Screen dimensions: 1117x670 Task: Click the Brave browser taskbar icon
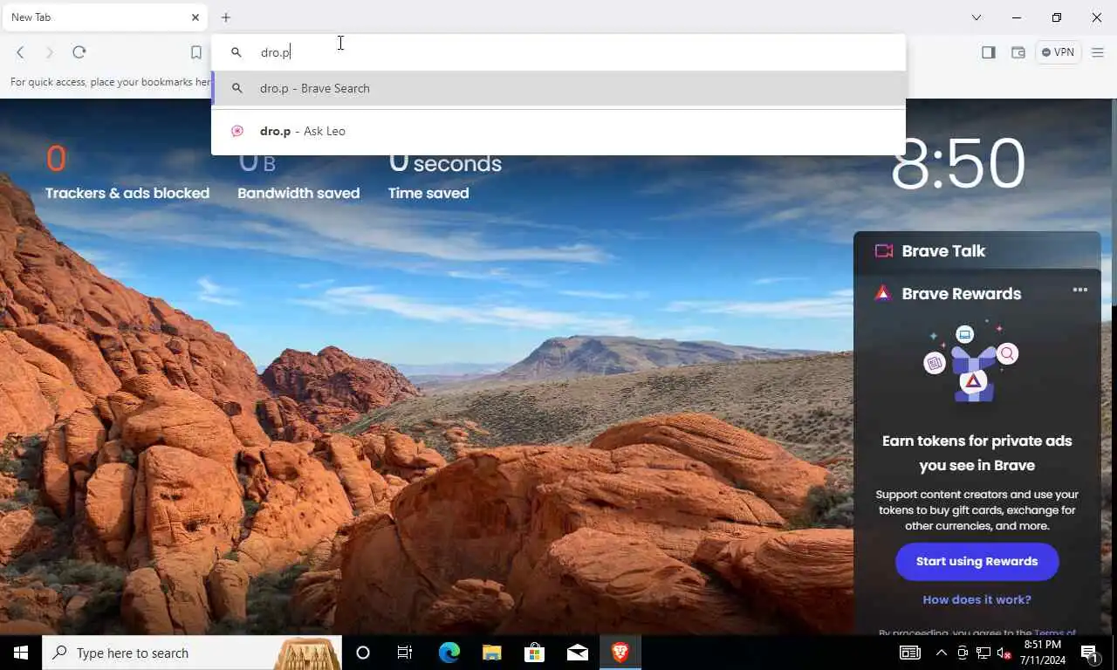pyautogui.click(x=620, y=653)
